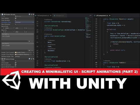Click the Window Header Title field showing Settings
The width and height of the screenshot is (140, 105).
click(x=24, y=56)
